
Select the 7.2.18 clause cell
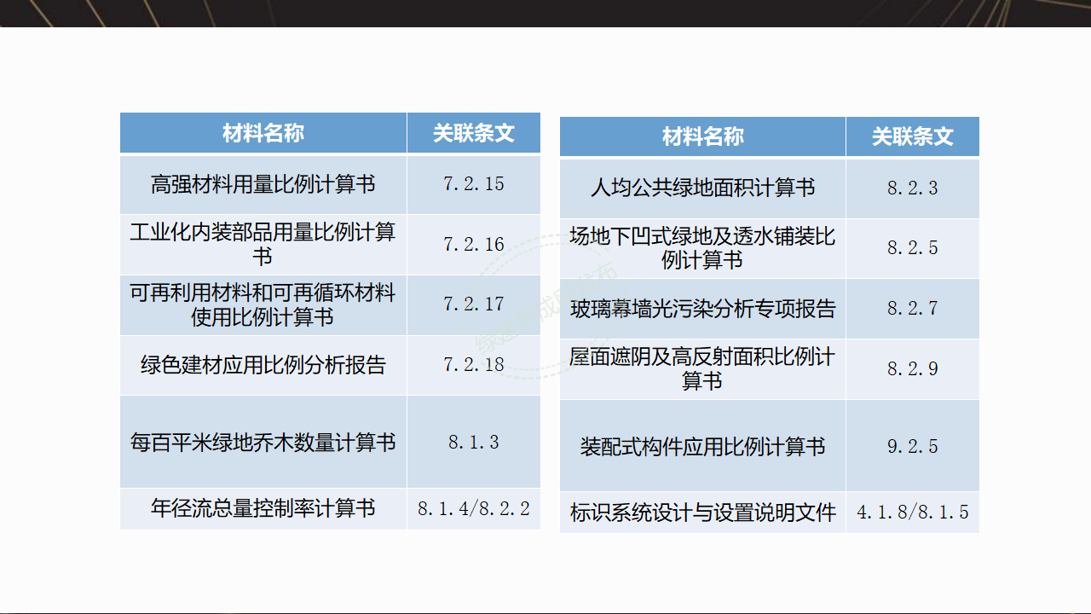474,365
